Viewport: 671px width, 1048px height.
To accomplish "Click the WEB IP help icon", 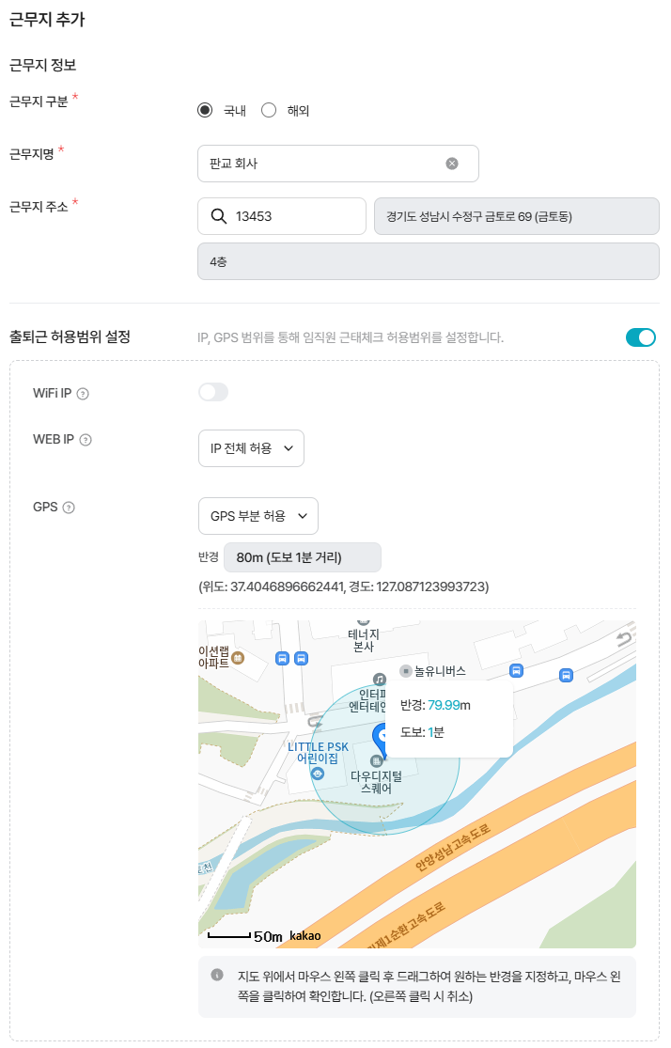I will (86, 440).
